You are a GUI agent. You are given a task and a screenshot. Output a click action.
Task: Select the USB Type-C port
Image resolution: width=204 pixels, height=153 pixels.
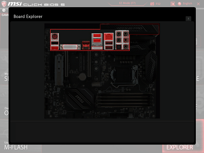click(86, 48)
